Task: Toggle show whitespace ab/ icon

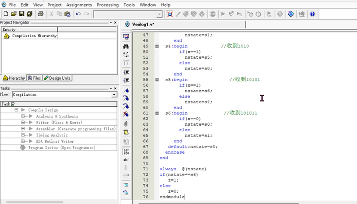Action: 126,160
